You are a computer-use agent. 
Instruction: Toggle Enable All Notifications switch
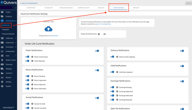point(104,34)
